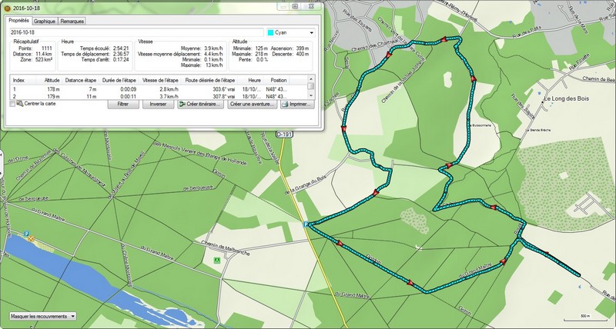Click the parking icon at track start

click(x=306, y=224)
